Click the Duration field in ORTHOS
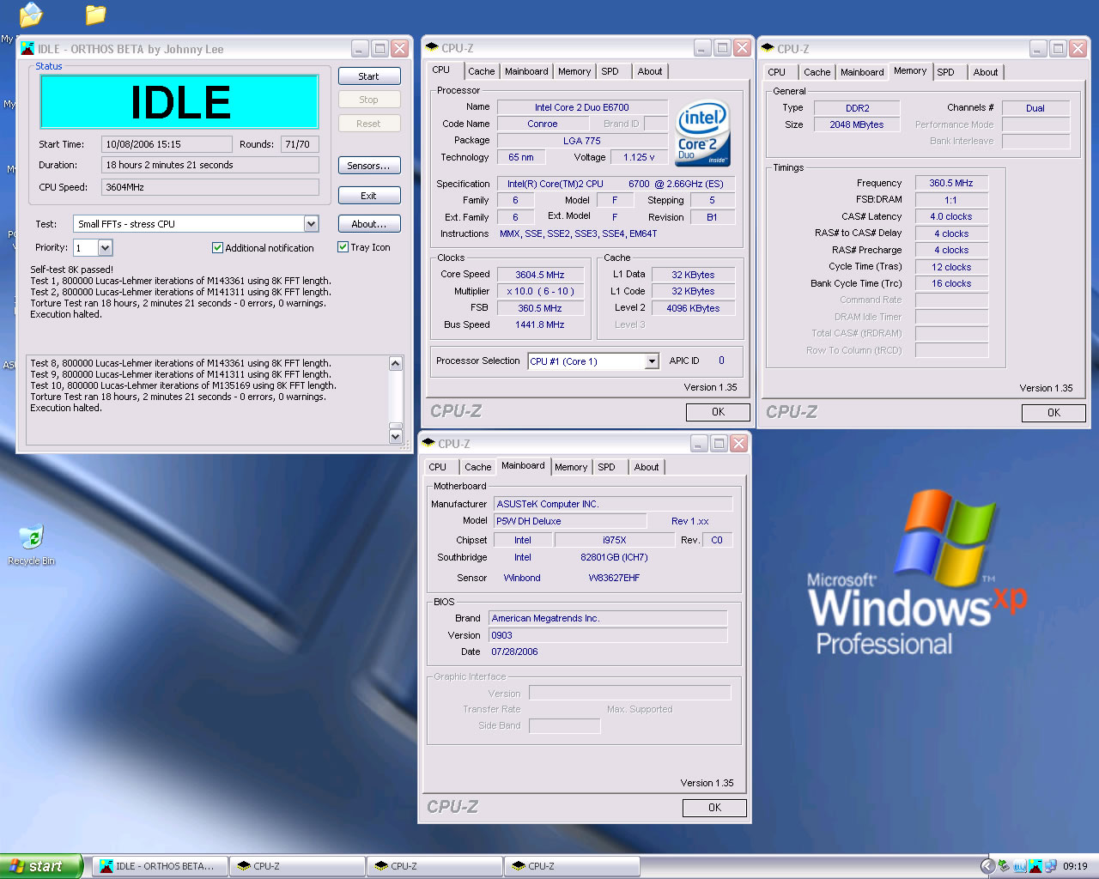1099x879 pixels. tap(210, 165)
